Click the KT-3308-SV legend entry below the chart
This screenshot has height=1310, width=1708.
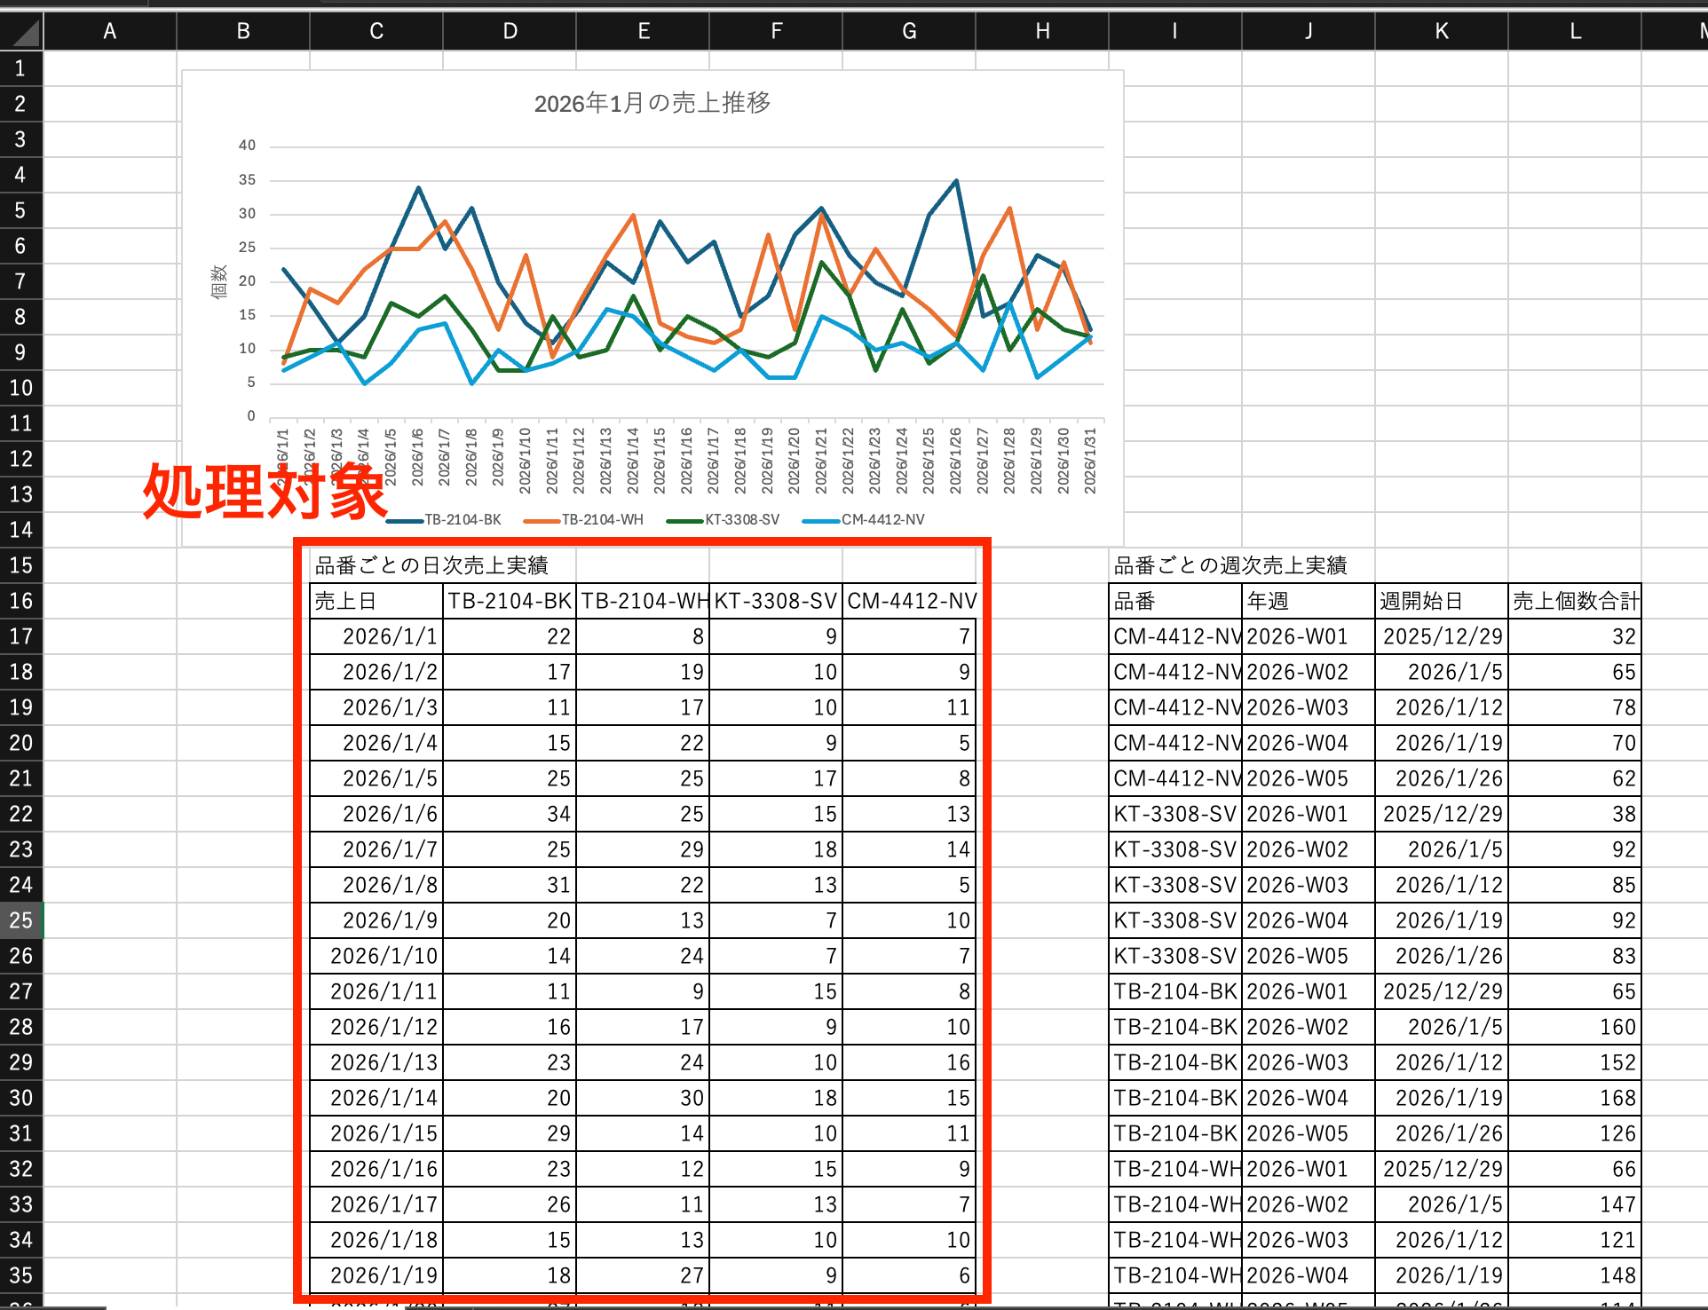(x=742, y=519)
